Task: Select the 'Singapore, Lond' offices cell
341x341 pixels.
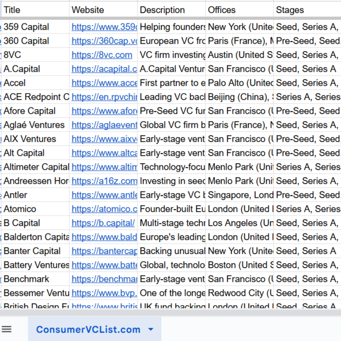Action: (239, 195)
